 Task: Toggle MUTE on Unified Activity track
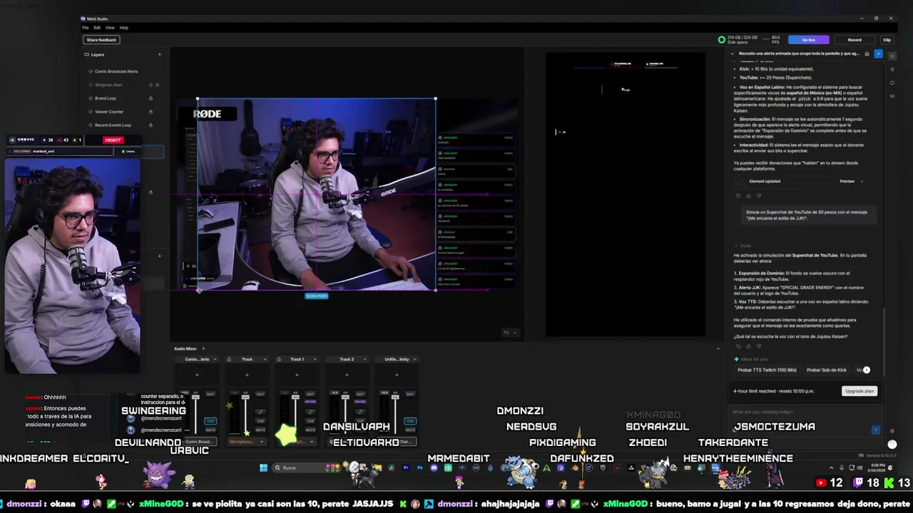click(410, 430)
